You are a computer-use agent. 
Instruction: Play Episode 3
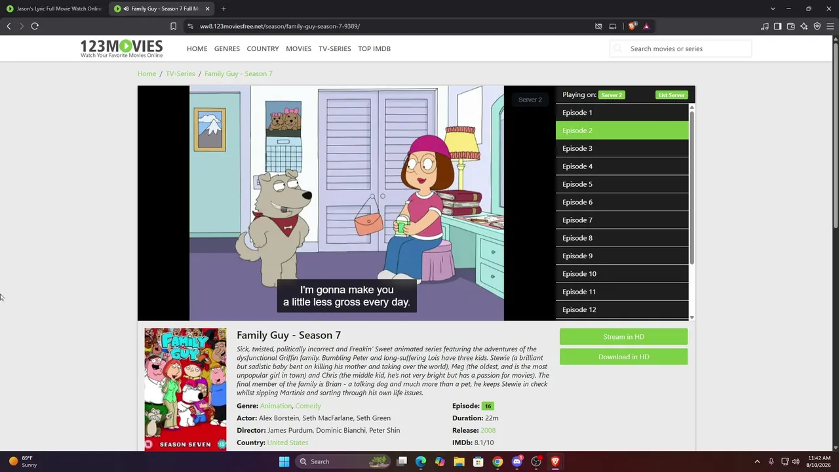[x=622, y=148]
